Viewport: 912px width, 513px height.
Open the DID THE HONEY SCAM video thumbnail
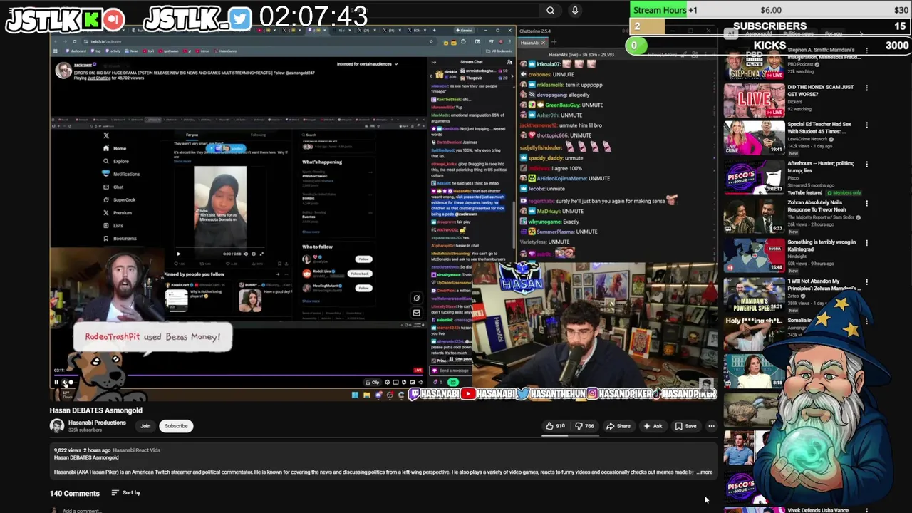pos(754,99)
